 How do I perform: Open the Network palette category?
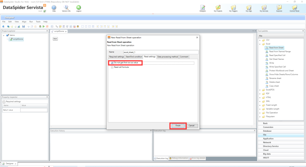tap(281, 143)
